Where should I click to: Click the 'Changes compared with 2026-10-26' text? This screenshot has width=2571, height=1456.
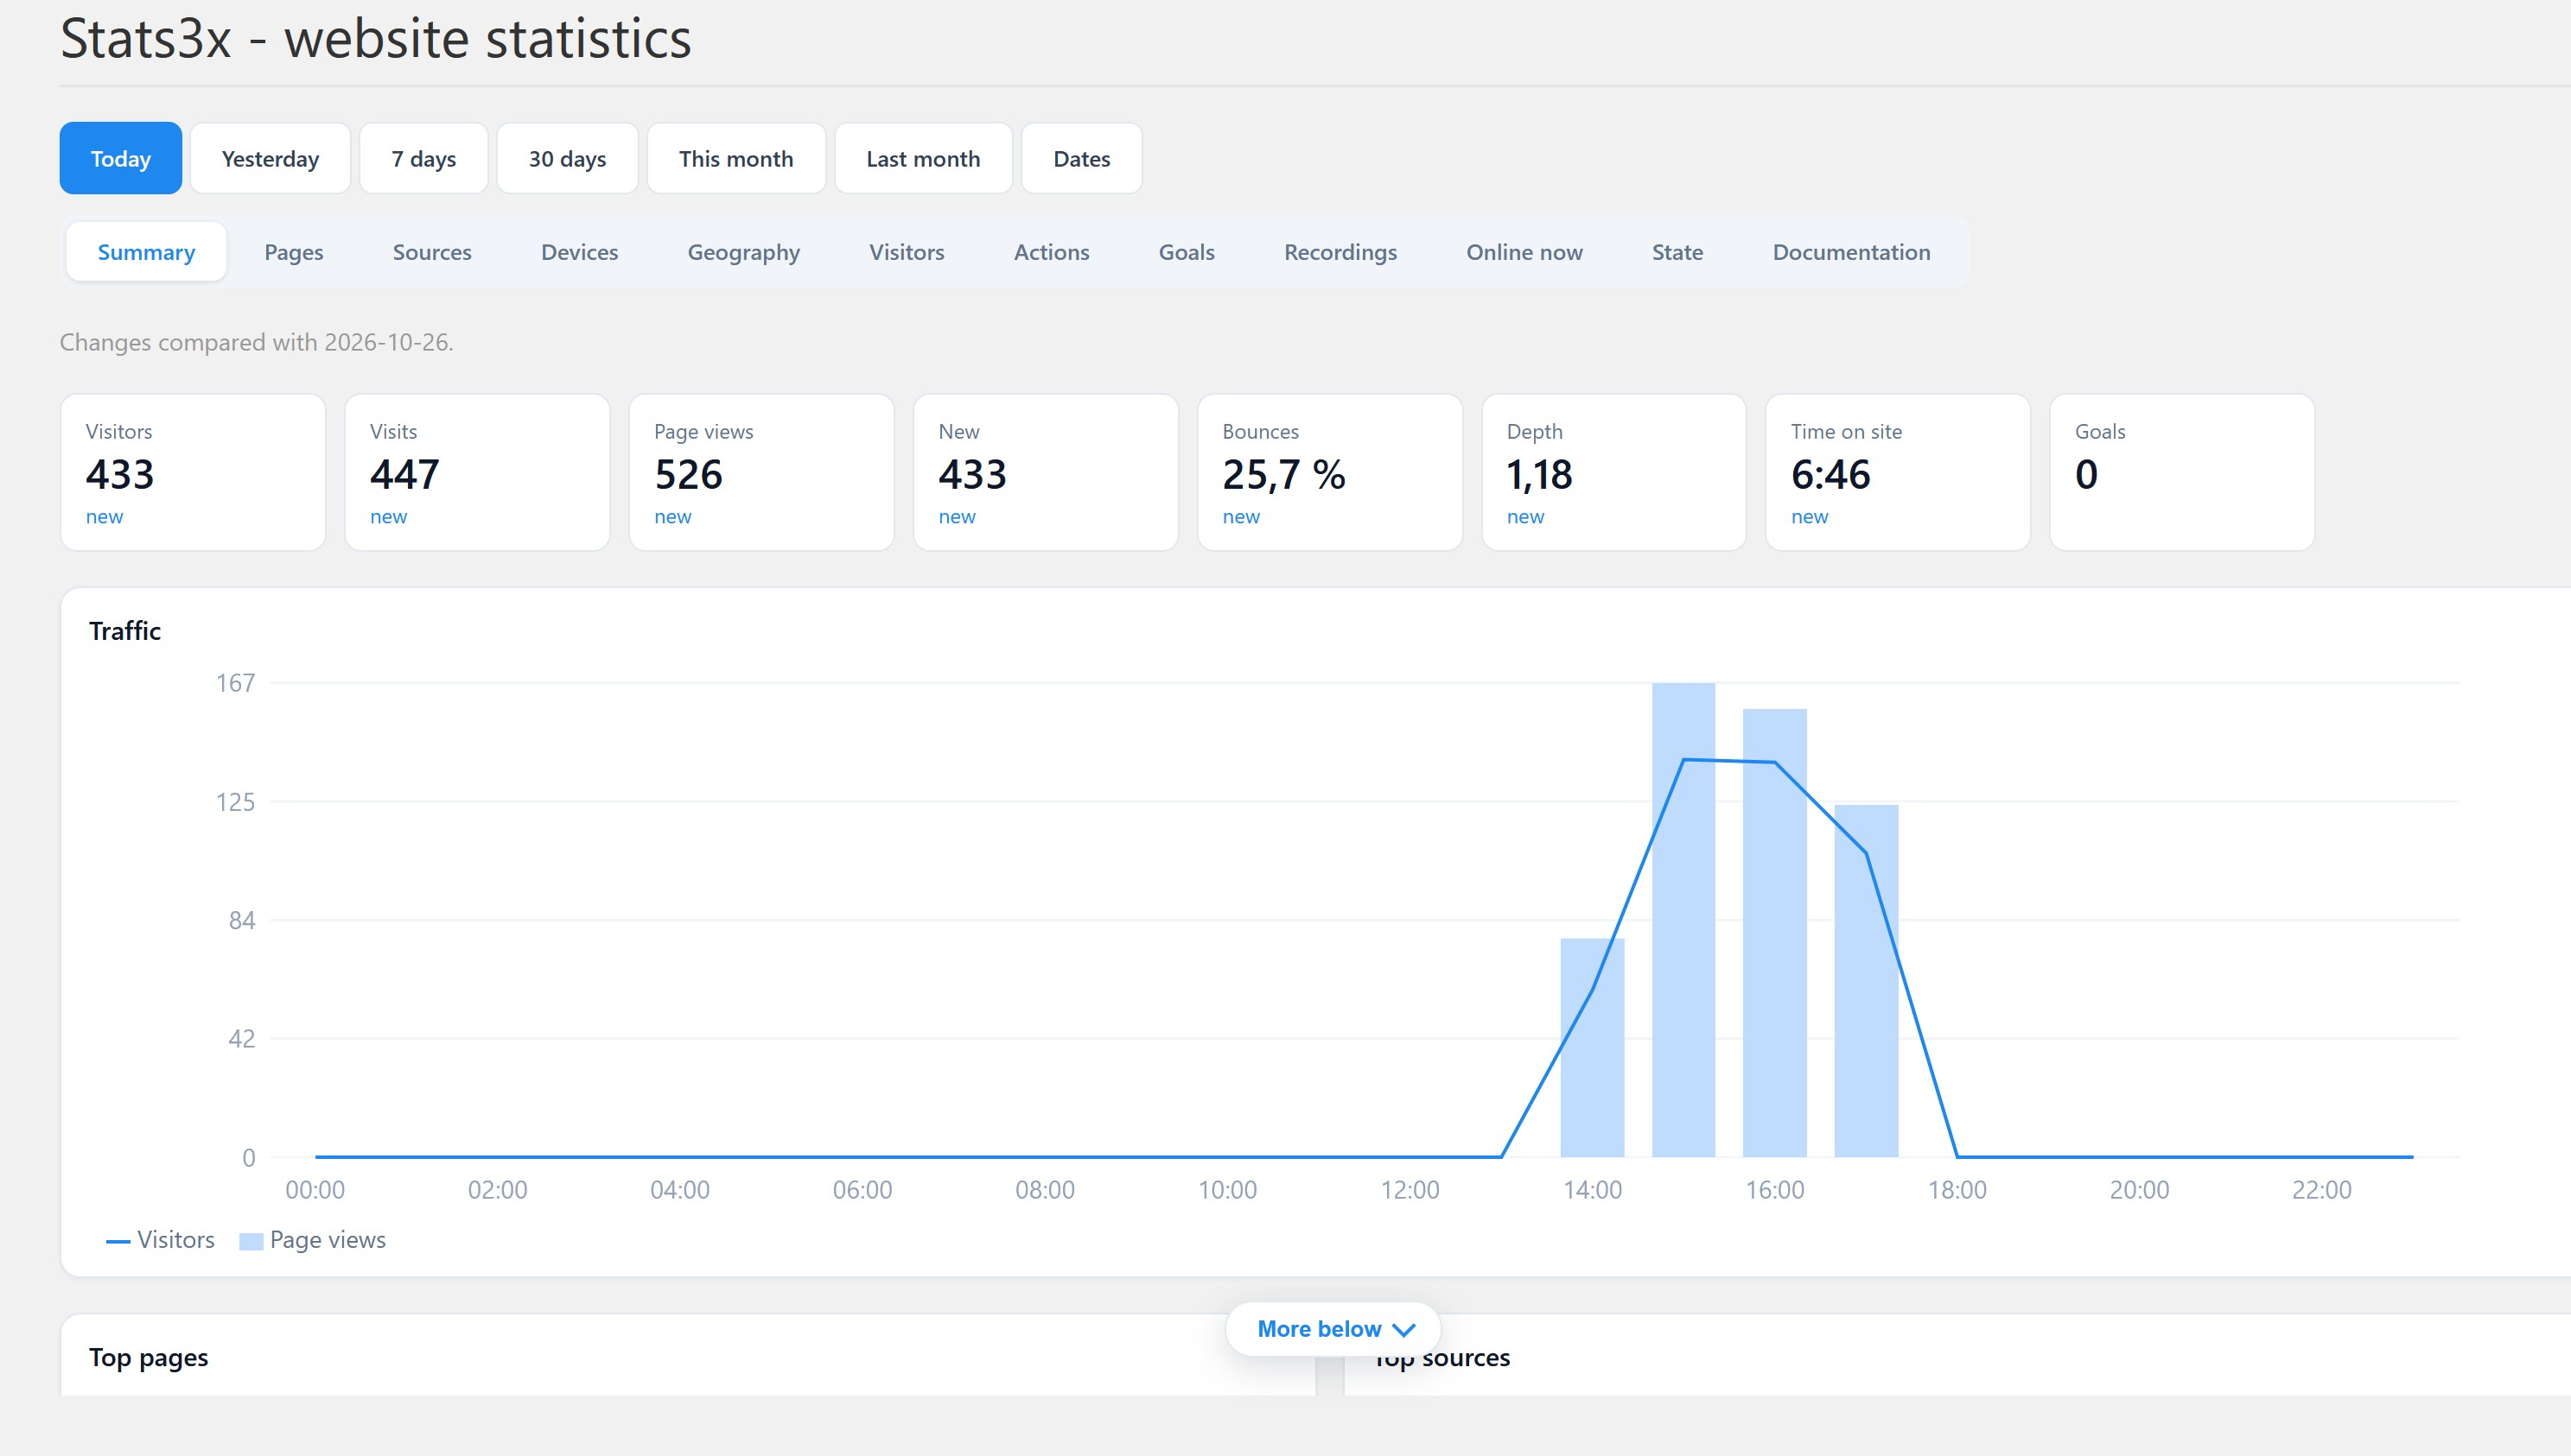(x=256, y=342)
